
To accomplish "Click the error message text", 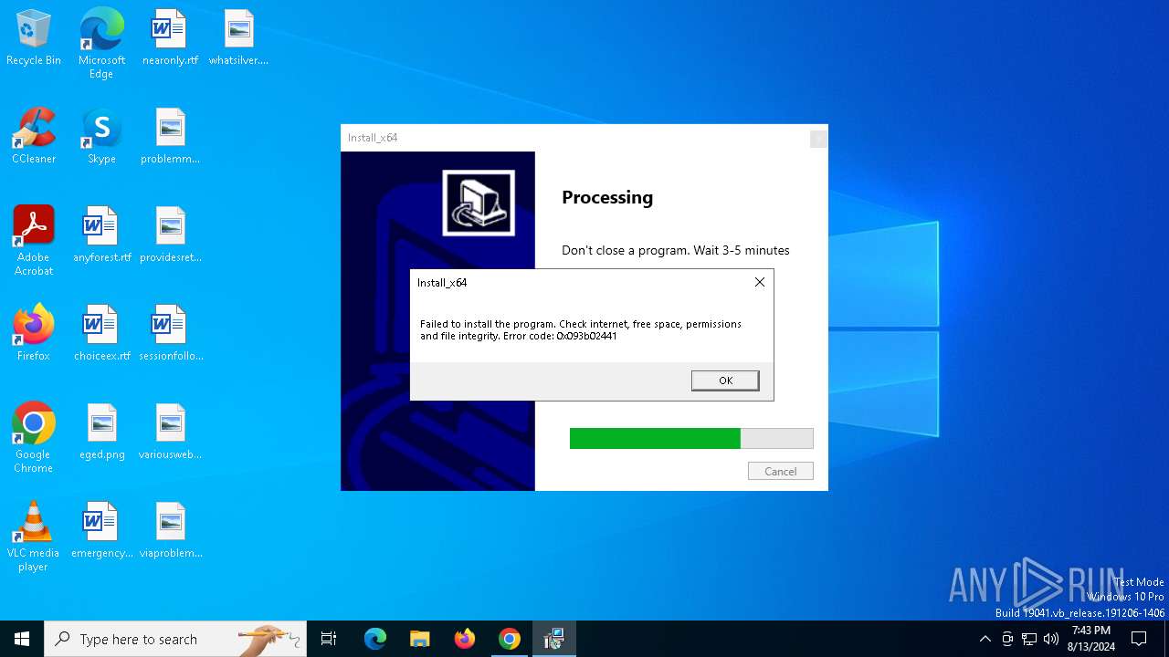I will pyautogui.click(x=581, y=329).
